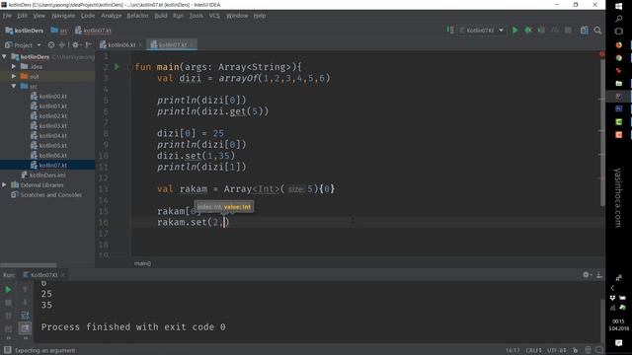
Task: Open the Refactor menu
Action: [x=137, y=16]
